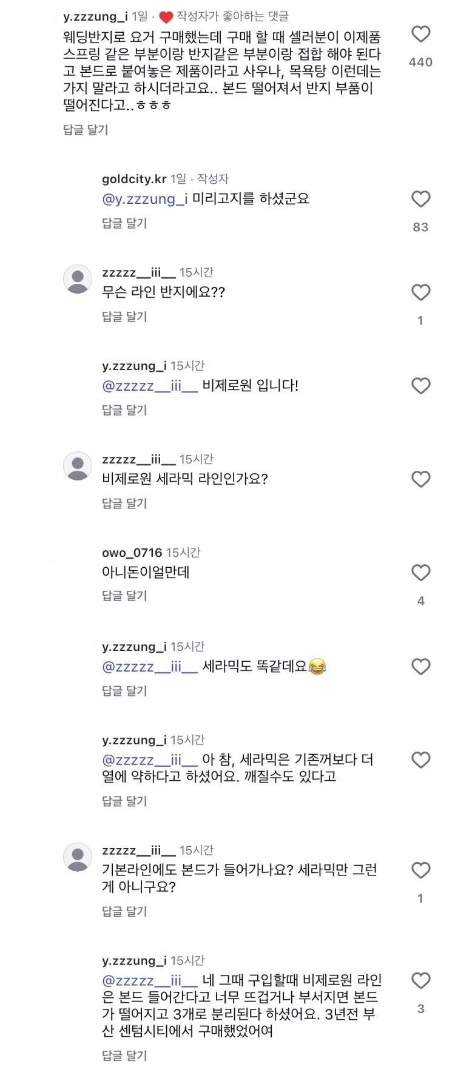
Task: Tap heart on "기본라인에도 본드가" comment
Action: point(420,871)
